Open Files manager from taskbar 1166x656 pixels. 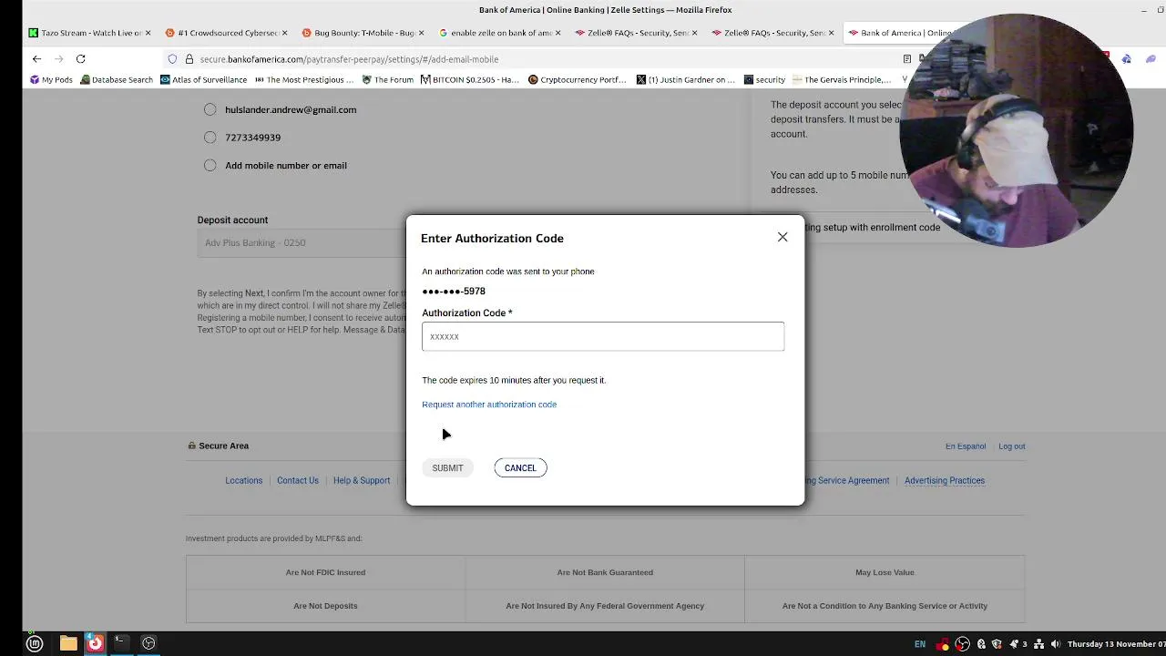pyautogui.click(x=68, y=644)
